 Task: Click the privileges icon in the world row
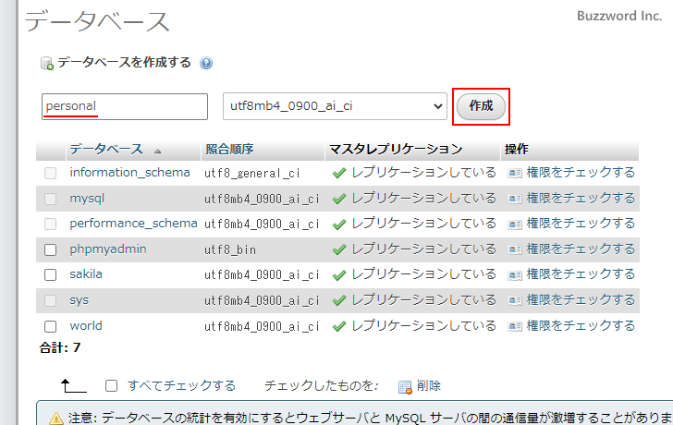pos(515,326)
